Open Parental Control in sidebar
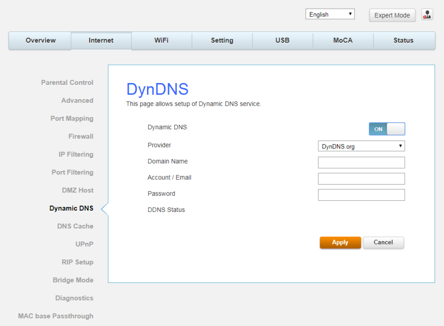The height and width of the screenshot is (326, 444). tap(67, 83)
